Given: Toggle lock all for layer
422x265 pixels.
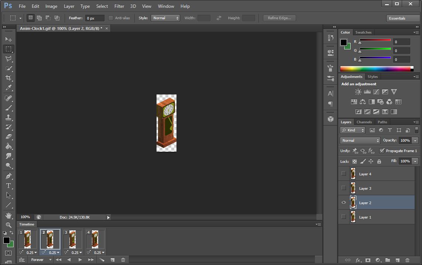Looking at the screenshot, I should click(x=379, y=161).
